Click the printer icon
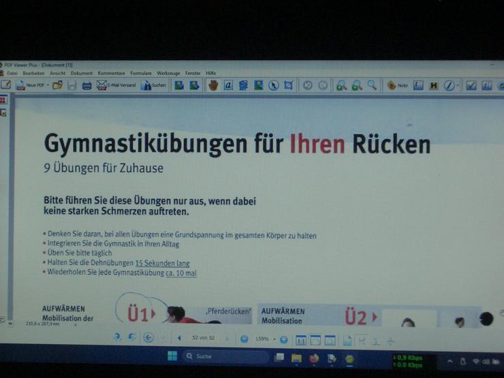 click(86, 85)
